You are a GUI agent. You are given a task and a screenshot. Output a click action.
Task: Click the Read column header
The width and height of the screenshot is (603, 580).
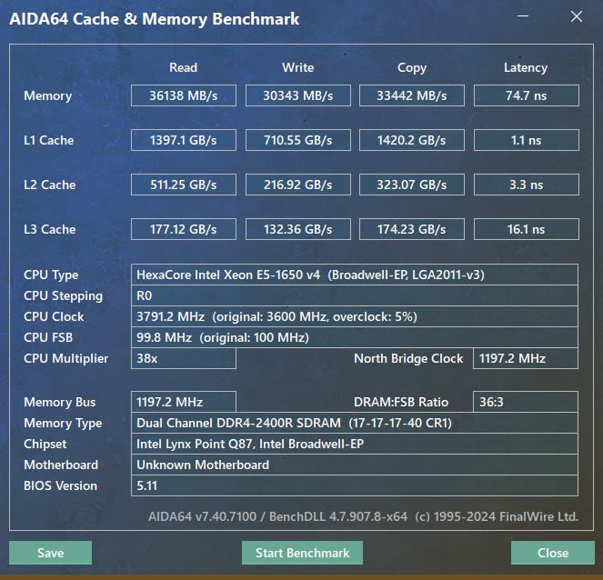tap(184, 67)
